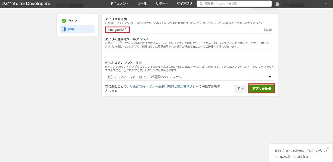The image size is (333, 162).
Task: Expand the ビジネスマネージャアカウント dropdown
Action: (x=190, y=77)
